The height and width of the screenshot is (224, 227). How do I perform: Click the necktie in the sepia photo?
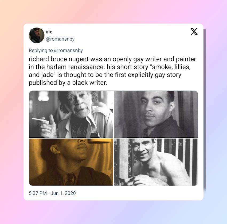click(x=71, y=179)
